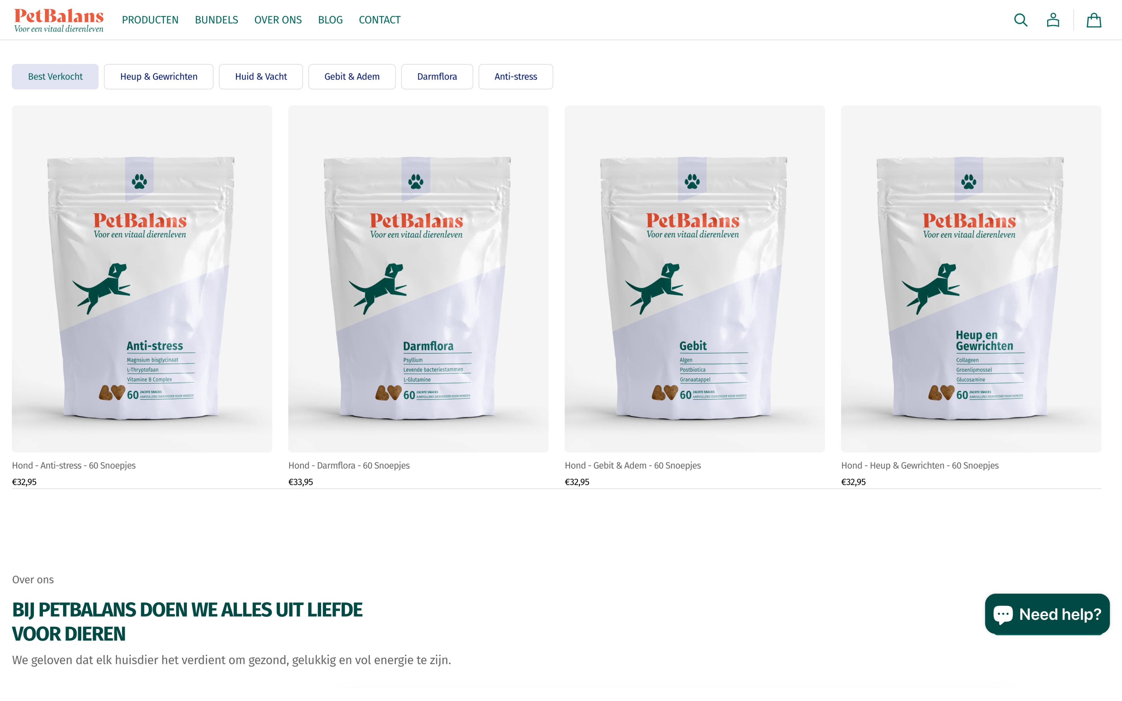Select the Darmflora filter tab
The height and width of the screenshot is (701, 1122).
[x=437, y=77]
